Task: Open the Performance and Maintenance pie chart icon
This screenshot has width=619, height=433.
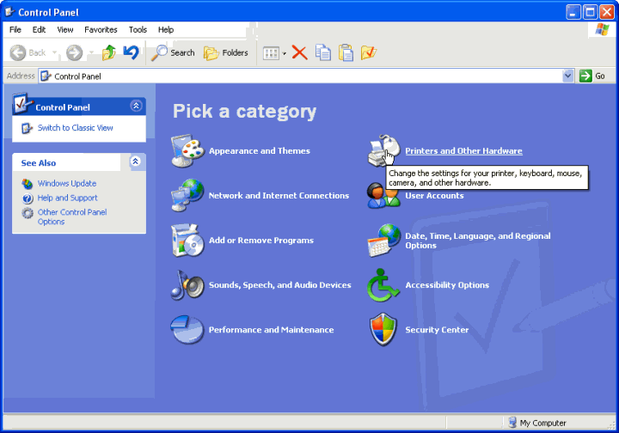Action: 187,330
